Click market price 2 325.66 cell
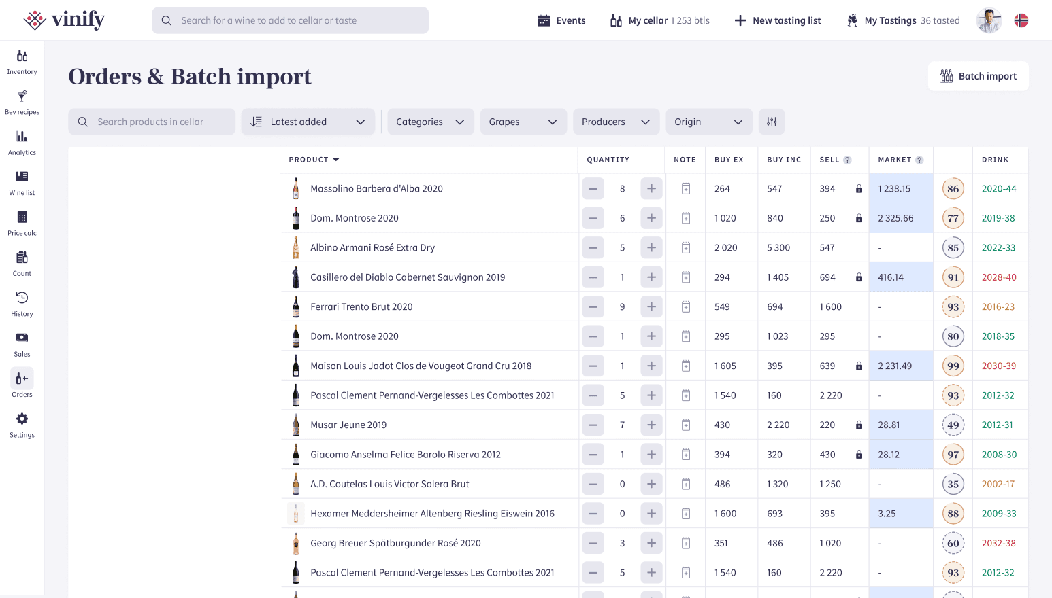 901,218
